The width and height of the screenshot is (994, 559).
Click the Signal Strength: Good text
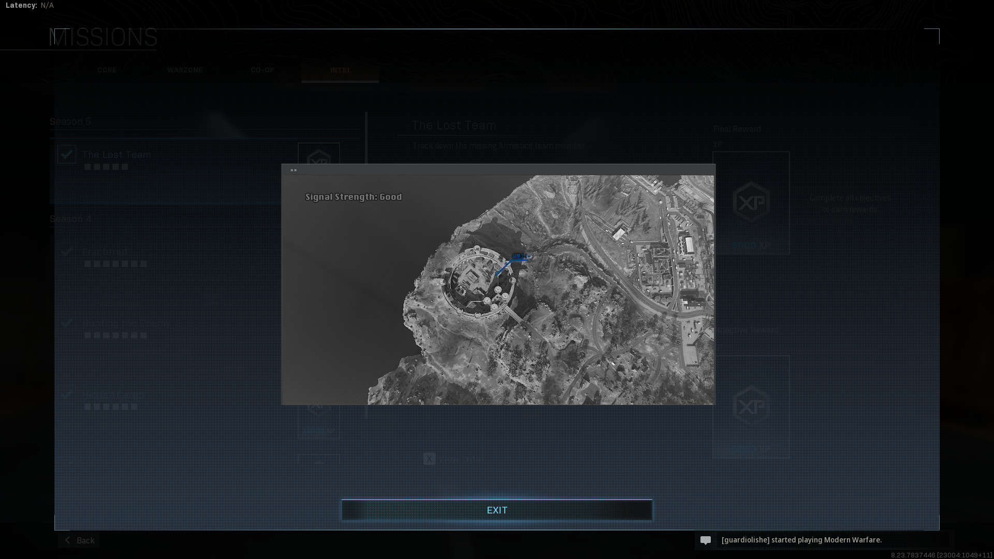[x=354, y=197]
